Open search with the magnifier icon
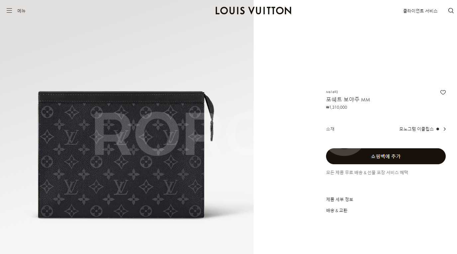The width and height of the screenshot is (457, 254). (x=451, y=11)
